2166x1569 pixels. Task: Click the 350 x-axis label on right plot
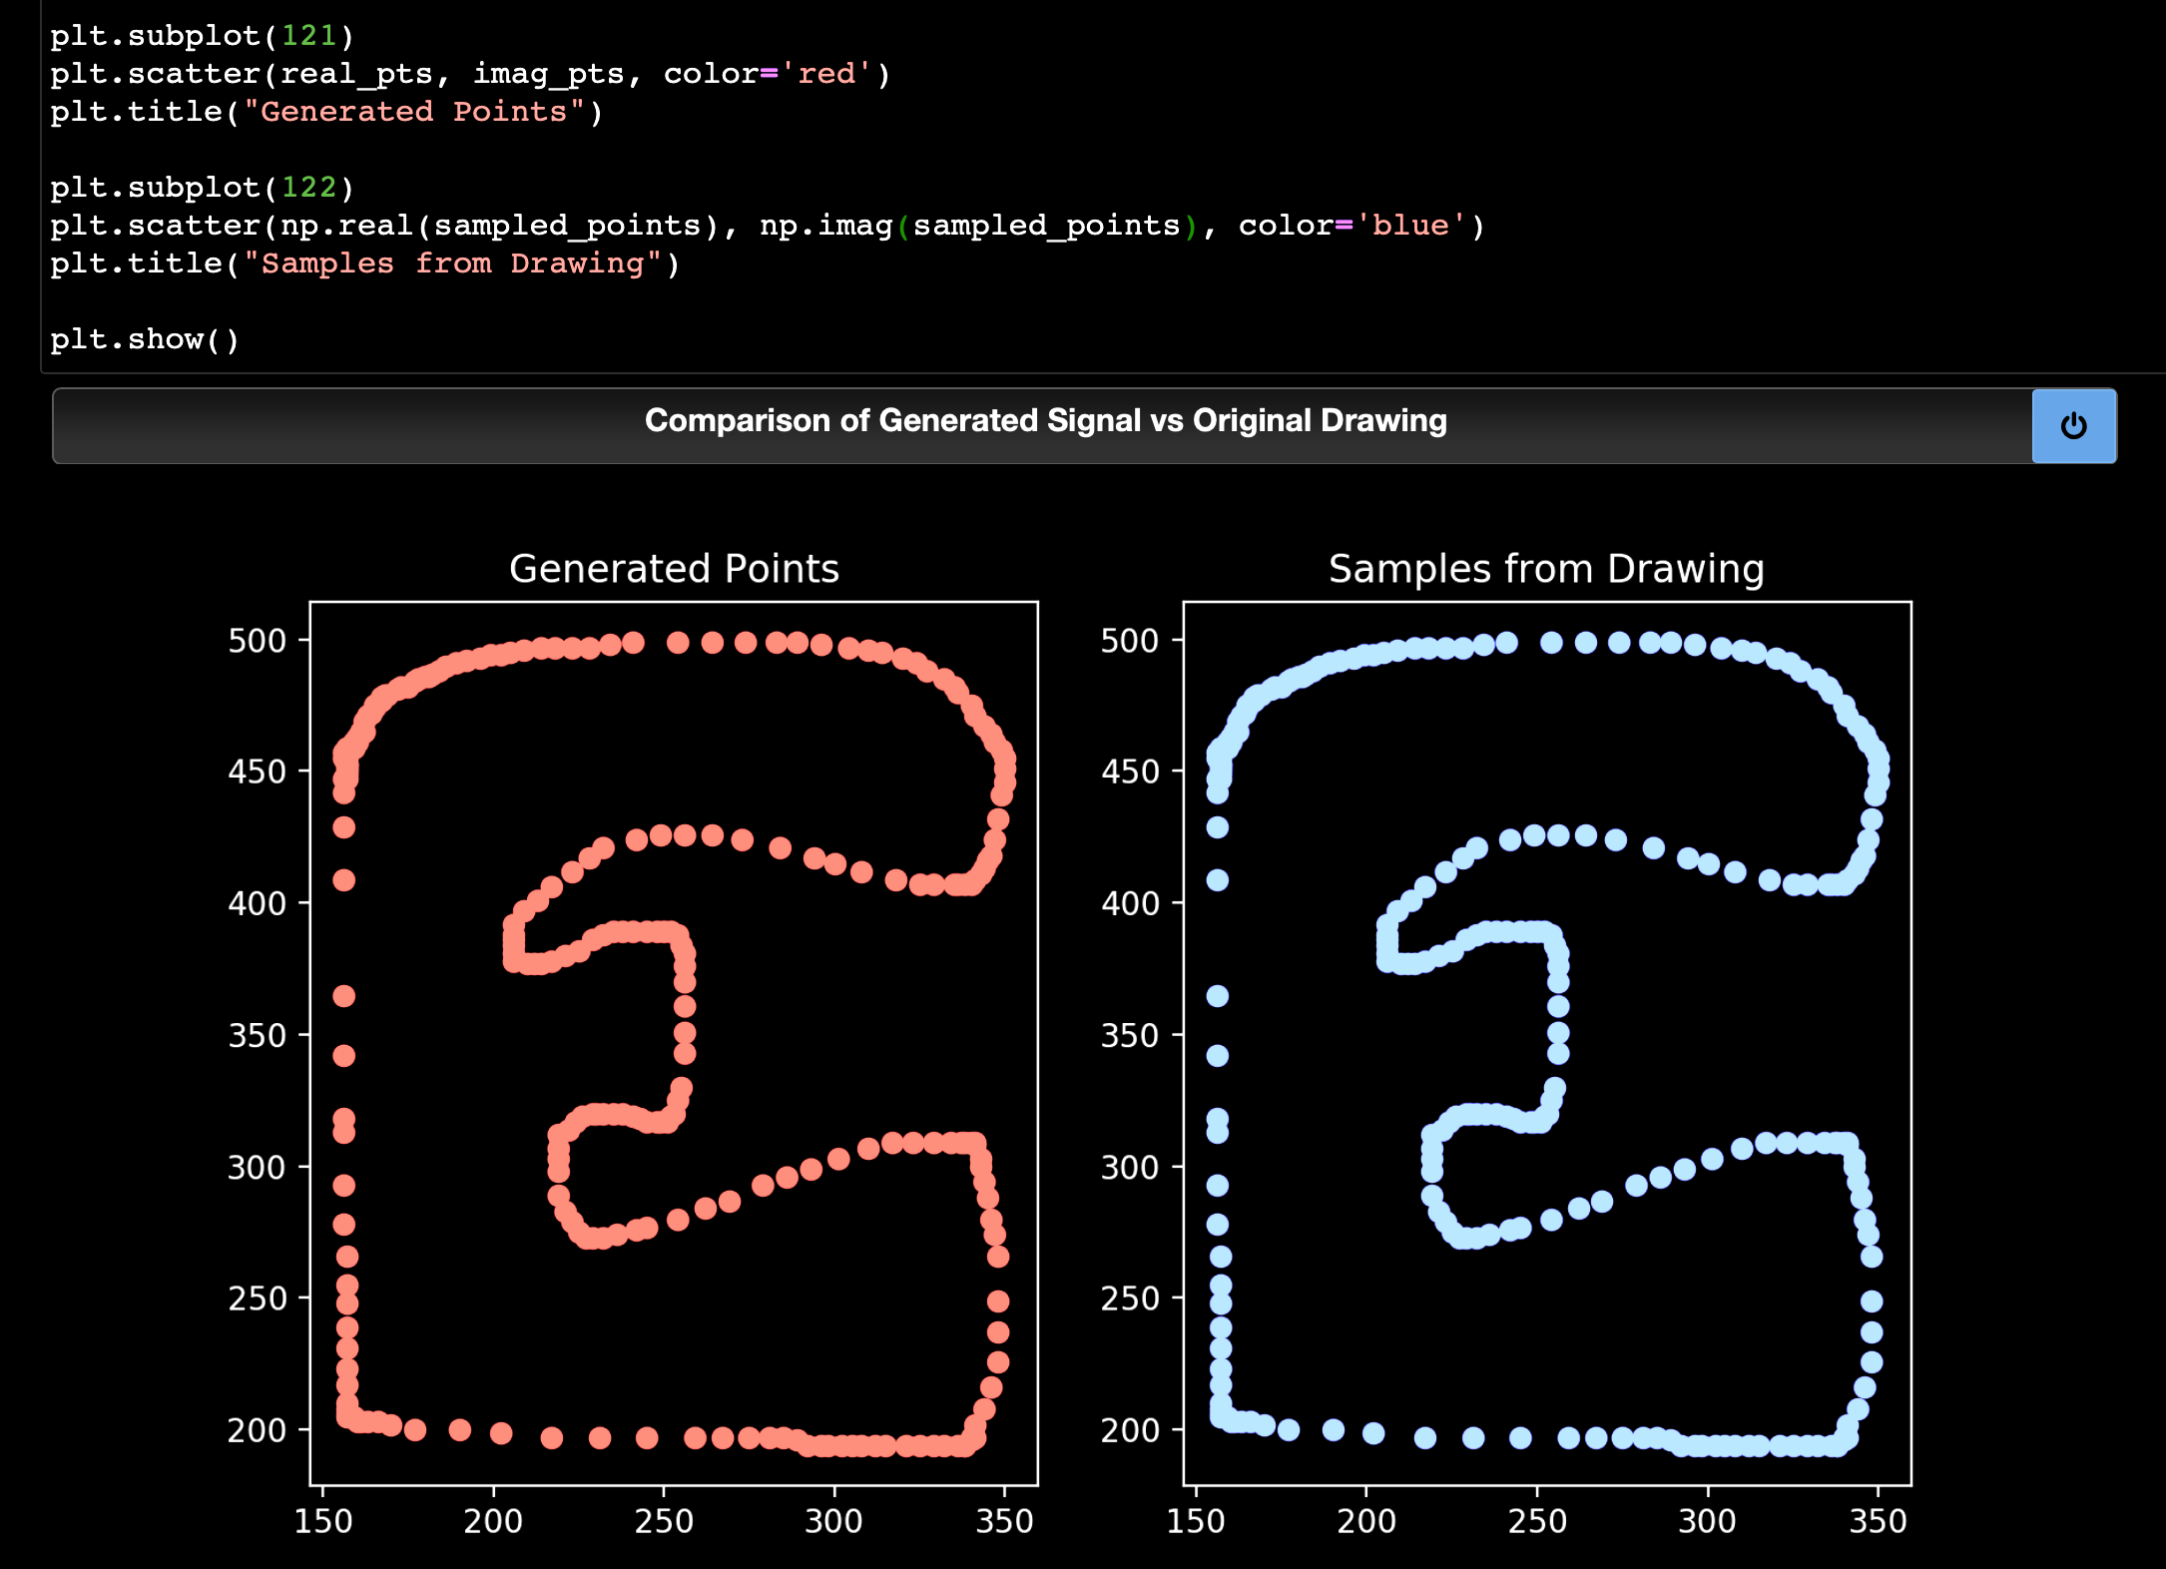[1878, 1521]
